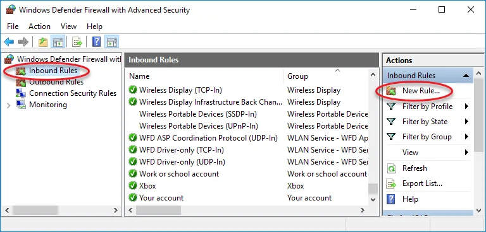Viewport: 486px width, 232px height.
Task: Click the Actions pane scrollbar up arrow
Action: click(478, 74)
